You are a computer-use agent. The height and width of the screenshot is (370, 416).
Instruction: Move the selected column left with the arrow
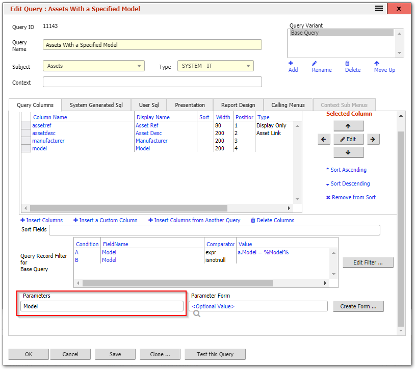point(324,139)
